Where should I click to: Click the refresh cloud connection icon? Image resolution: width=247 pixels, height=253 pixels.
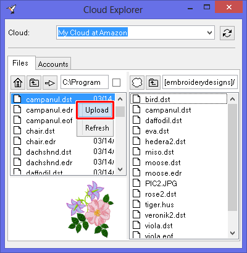click(x=227, y=33)
